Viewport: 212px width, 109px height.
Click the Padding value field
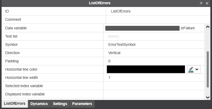(154, 61)
